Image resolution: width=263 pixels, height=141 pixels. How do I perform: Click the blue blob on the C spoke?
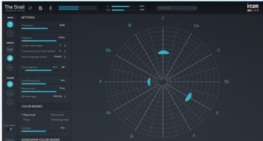tap(164, 53)
